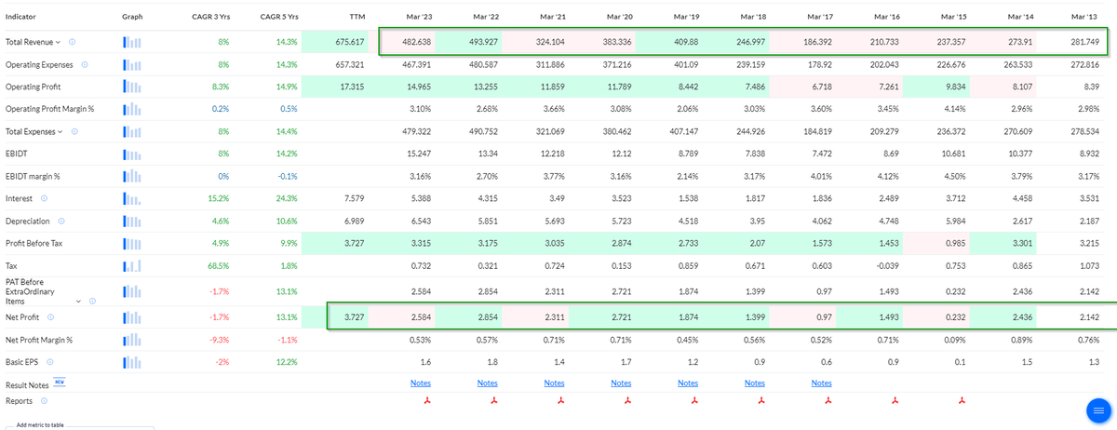Open the Interest row mini graph
The height and width of the screenshot is (430, 1117).
click(133, 198)
